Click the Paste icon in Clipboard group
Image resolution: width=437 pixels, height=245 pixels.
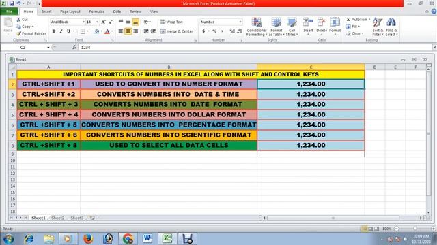(8, 22)
